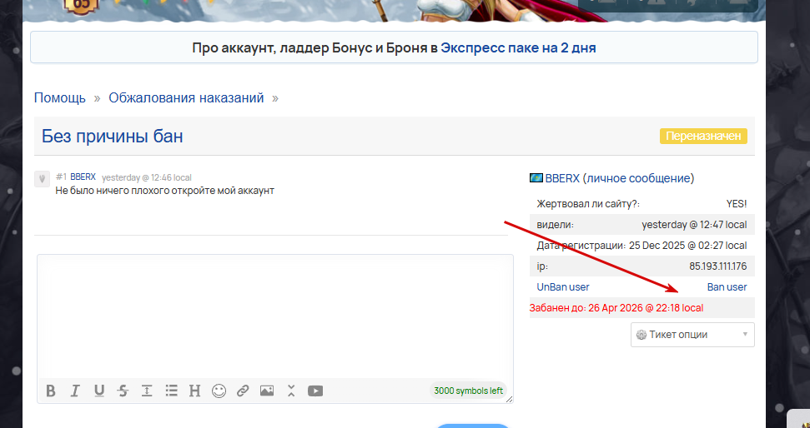Click the 3000 symbols left counter
The image size is (810, 428).
click(468, 391)
